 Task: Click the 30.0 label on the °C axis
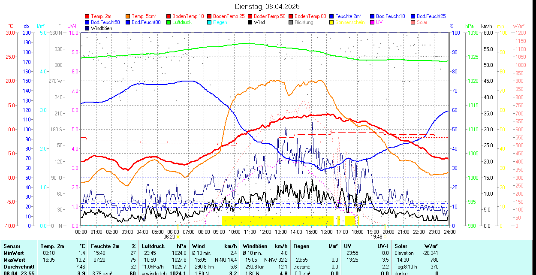10,33
